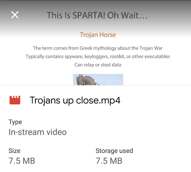Image resolution: width=191 pixels, height=172 pixels.
Task: Click the red video clapperboard file icon
Action: click(15, 100)
